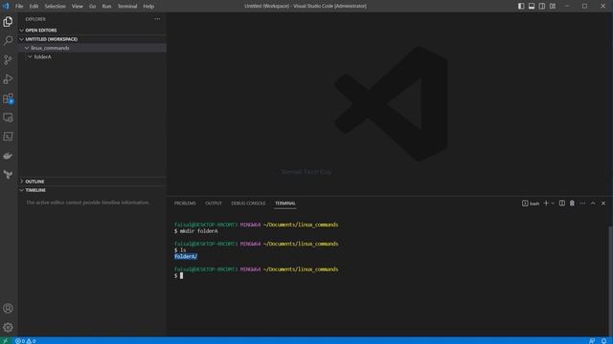Screen dimensions: 613x344
Task: Open the View menu
Action: click(x=78, y=6)
